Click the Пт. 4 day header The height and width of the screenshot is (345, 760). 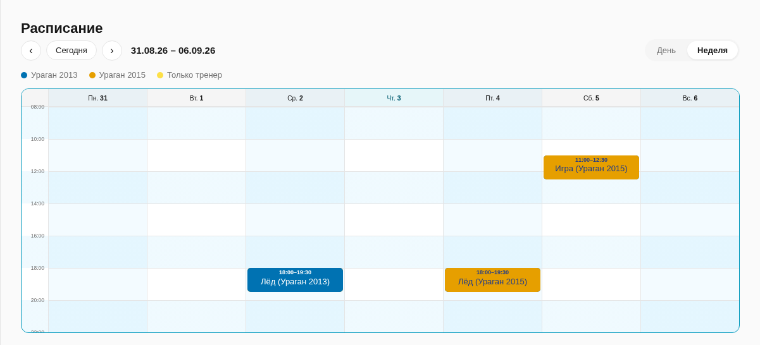tap(492, 98)
